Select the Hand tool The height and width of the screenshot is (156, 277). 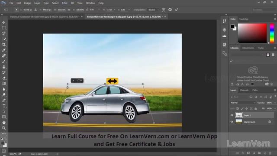pos(4,122)
